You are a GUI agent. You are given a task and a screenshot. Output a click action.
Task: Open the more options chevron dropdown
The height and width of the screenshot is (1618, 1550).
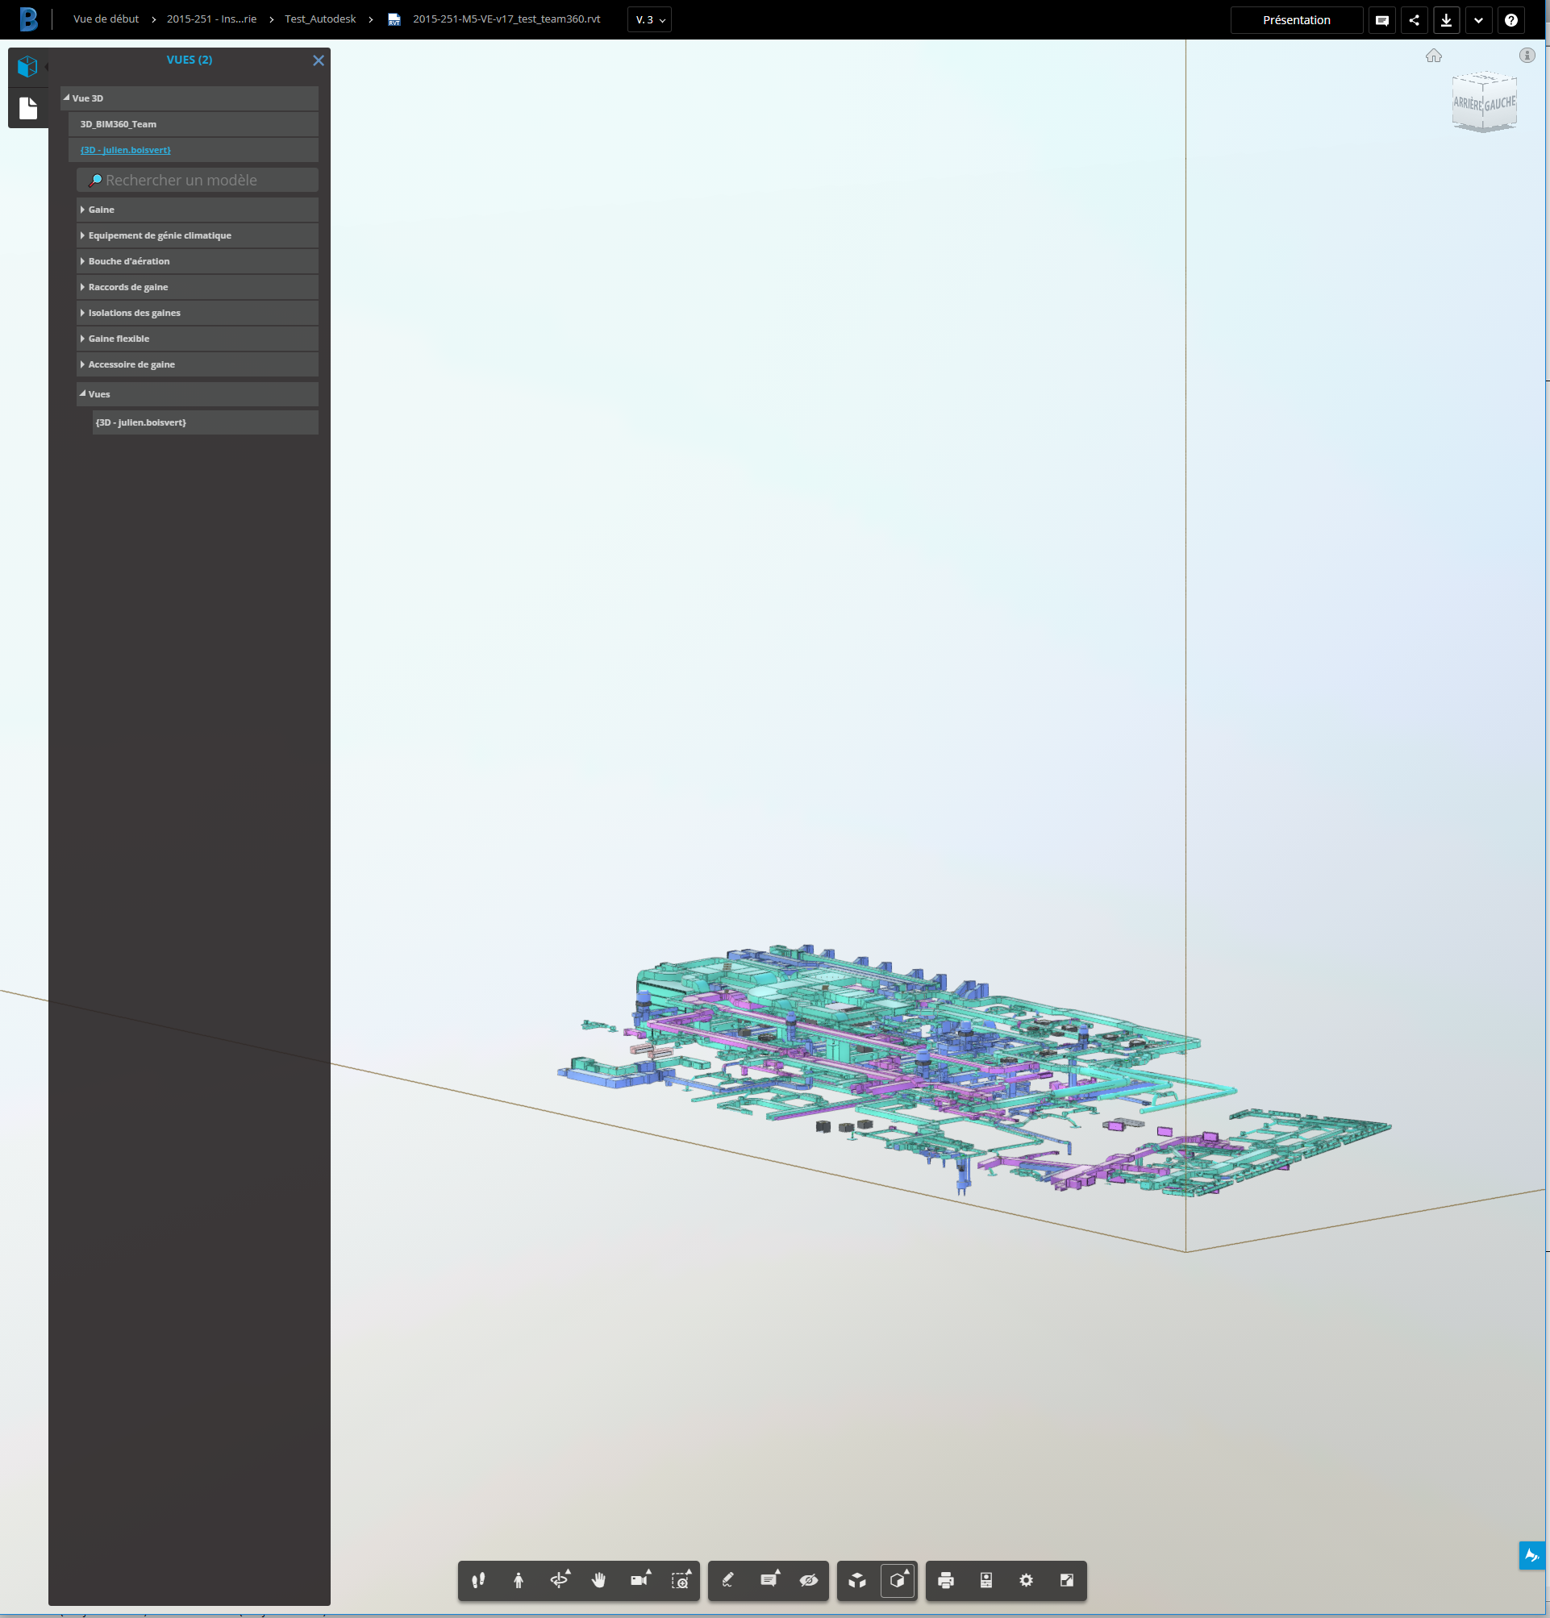click(1478, 20)
